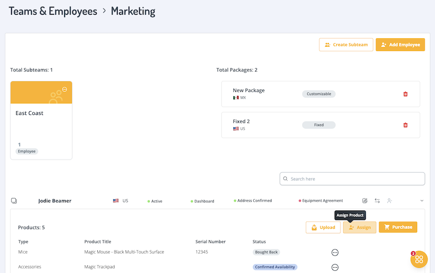Click trash icon for Fixed 2 package
435x273 pixels.
point(405,125)
